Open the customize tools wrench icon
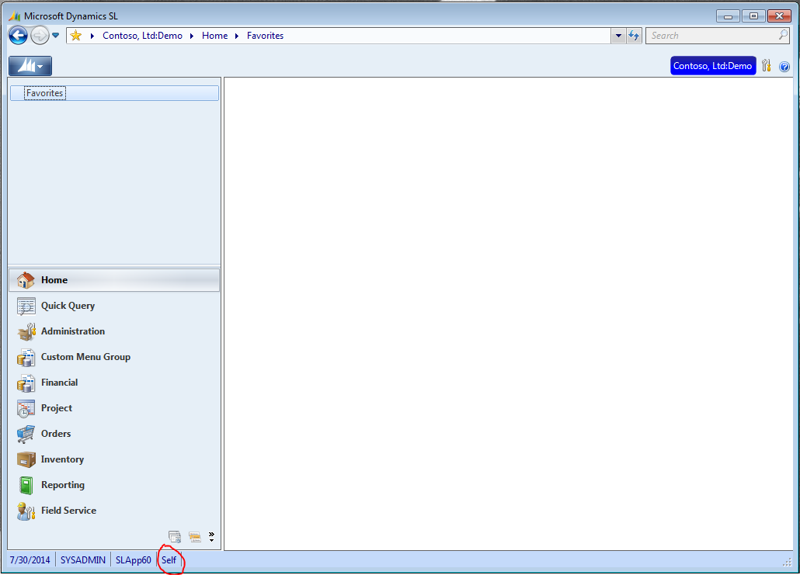The image size is (800, 575). point(767,66)
